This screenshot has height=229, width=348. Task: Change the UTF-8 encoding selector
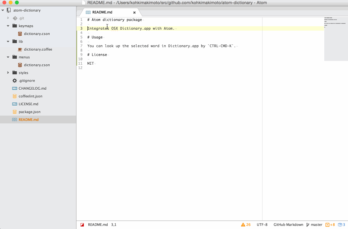(x=262, y=225)
